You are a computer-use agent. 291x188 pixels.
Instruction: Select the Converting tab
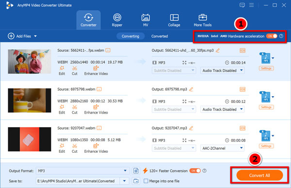130,36
